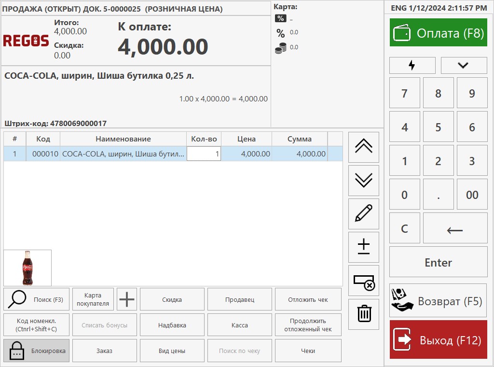Click the trash bin delete icon
The height and width of the screenshot is (367, 494).
click(363, 314)
